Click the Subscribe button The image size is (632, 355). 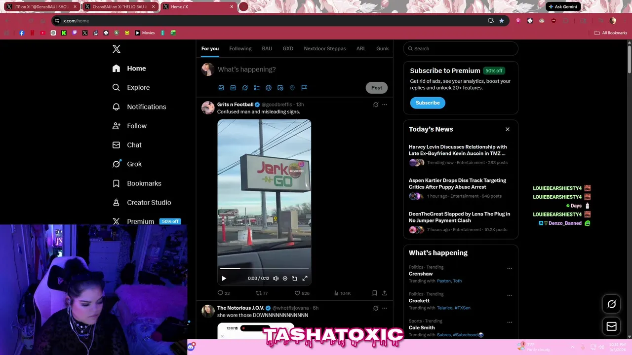tap(428, 103)
